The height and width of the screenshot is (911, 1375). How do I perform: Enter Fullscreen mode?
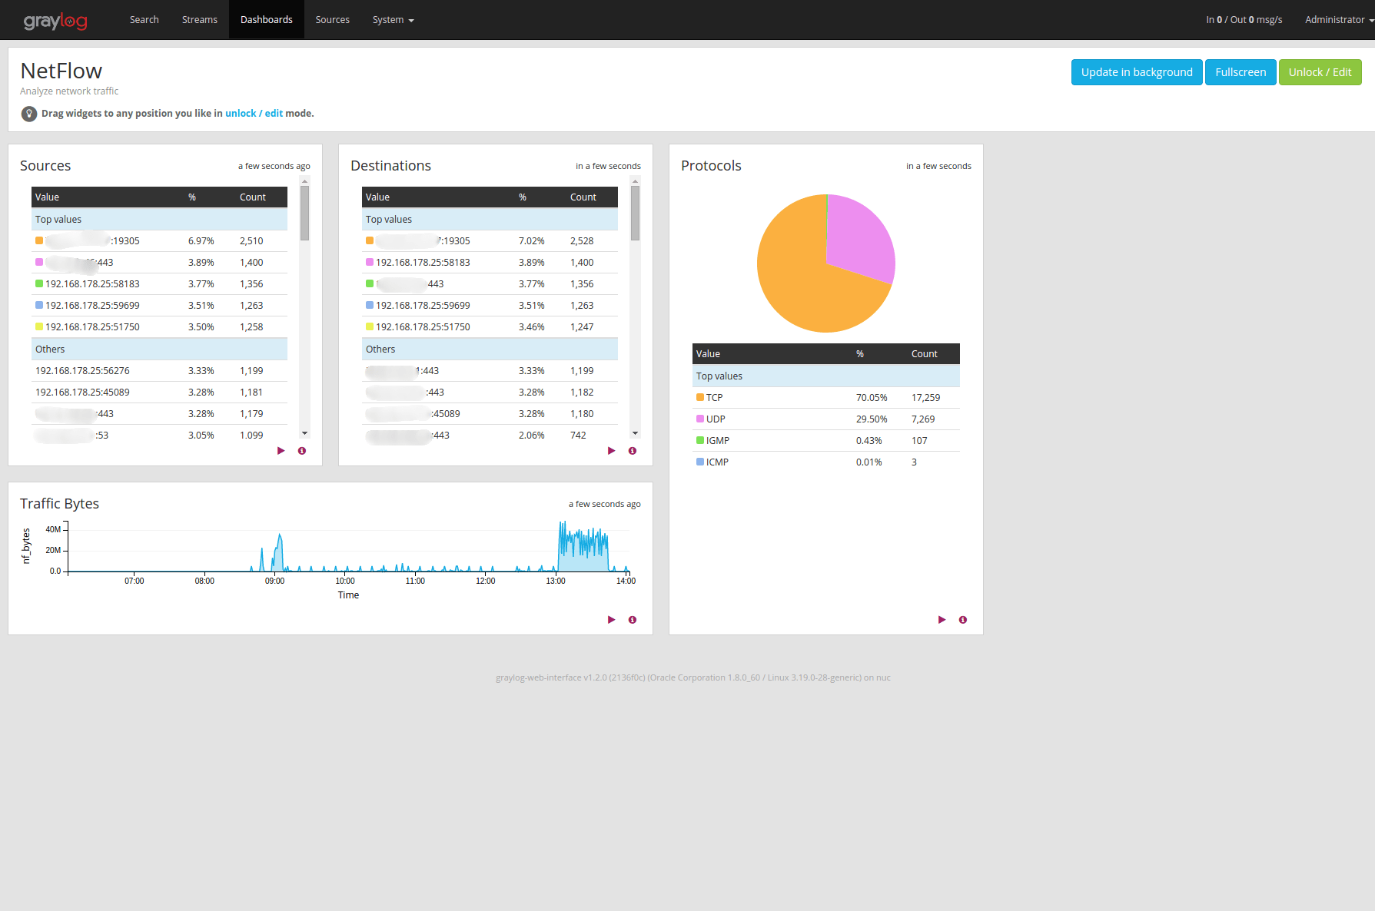click(x=1240, y=71)
